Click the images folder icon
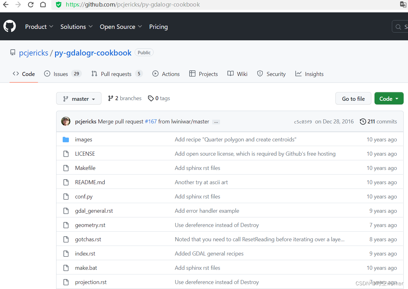This screenshot has width=408, height=289. 66,140
